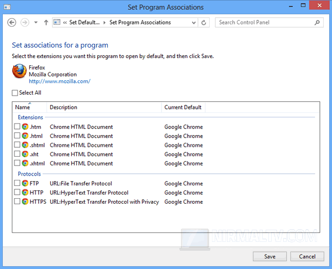The width and height of the screenshot is (332, 269).
Task: Click URL:File Transfer Protocol description
Action: pos(81,183)
